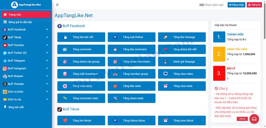
Task: Click the people icon on Tăng member group
Action: [x=115, y=74]
